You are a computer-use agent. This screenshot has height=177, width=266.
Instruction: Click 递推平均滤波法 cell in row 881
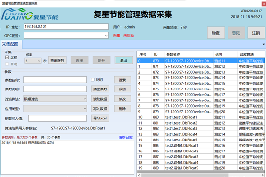251,123
